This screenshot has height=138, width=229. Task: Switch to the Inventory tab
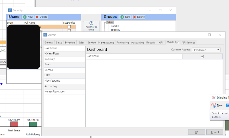coord(70,43)
